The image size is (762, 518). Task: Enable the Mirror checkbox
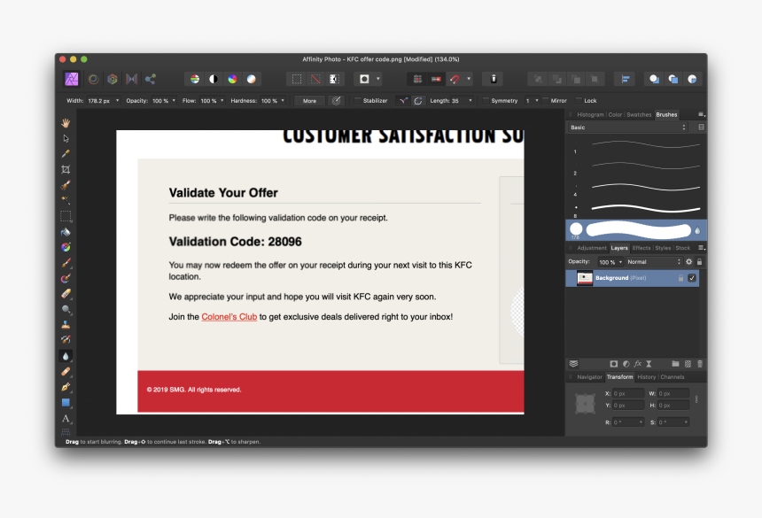[x=546, y=101]
